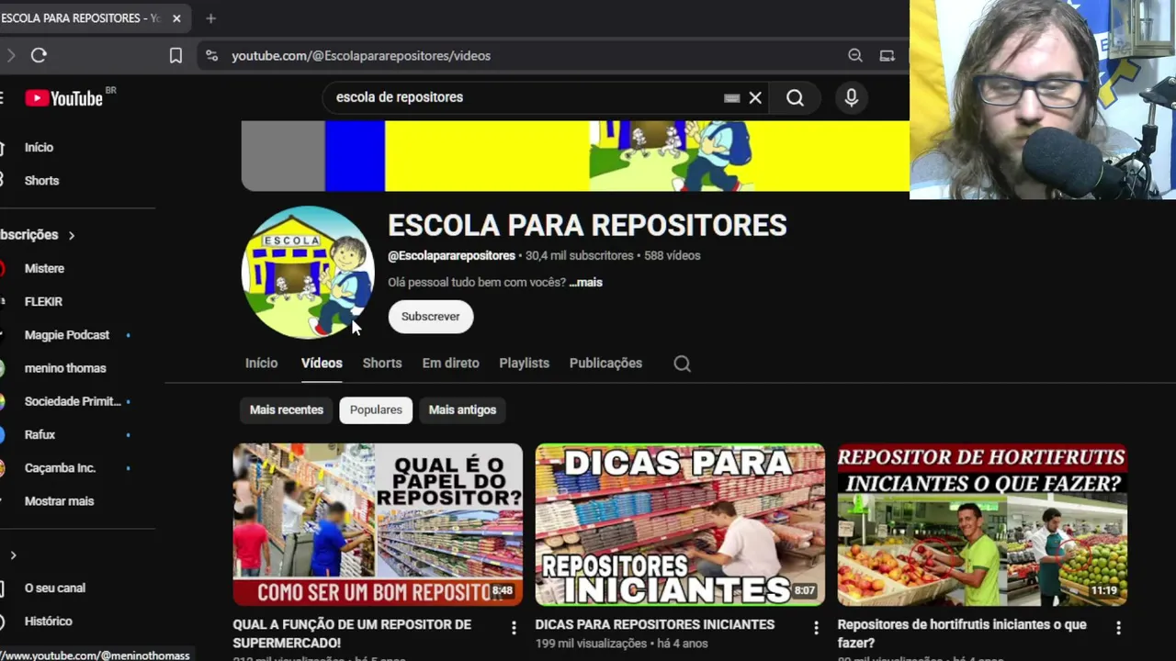Select the Vídeos tab
The height and width of the screenshot is (661, 1176).
tap(322, 364)
